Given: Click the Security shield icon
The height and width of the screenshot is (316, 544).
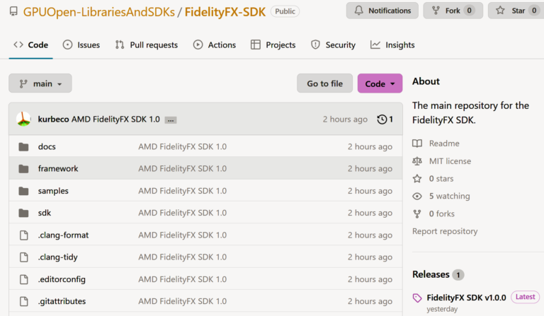Looking at the screenshot, I should 315,45.
